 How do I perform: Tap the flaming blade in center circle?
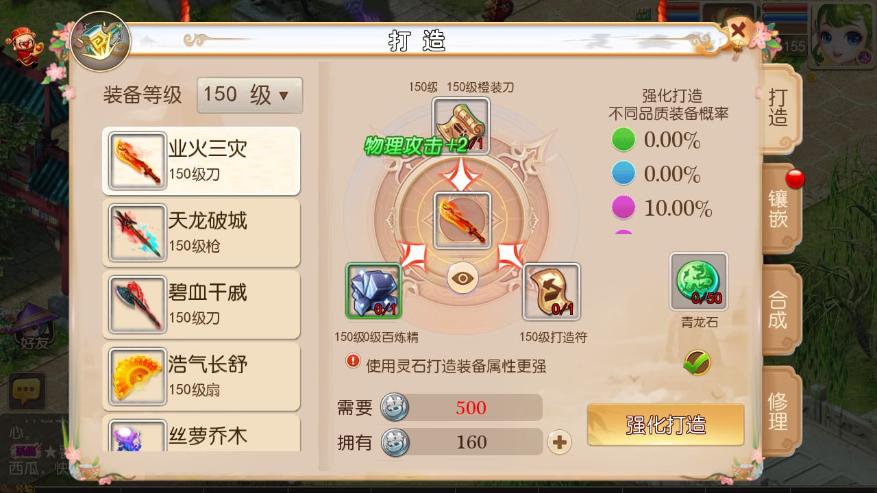(462, 220)
